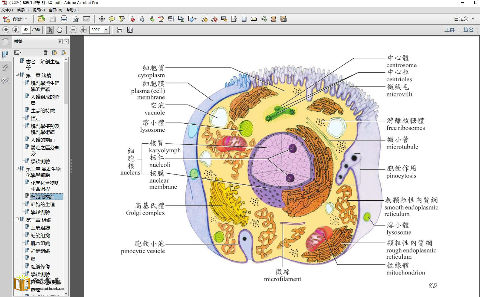Open the 自定义 dropdown

464,19
